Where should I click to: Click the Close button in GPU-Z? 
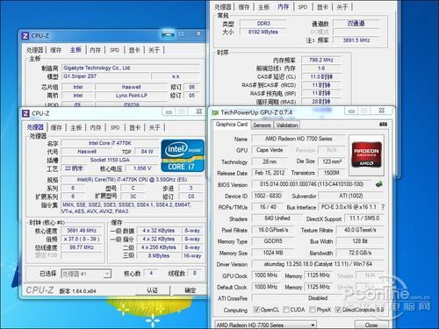point(371,325)
